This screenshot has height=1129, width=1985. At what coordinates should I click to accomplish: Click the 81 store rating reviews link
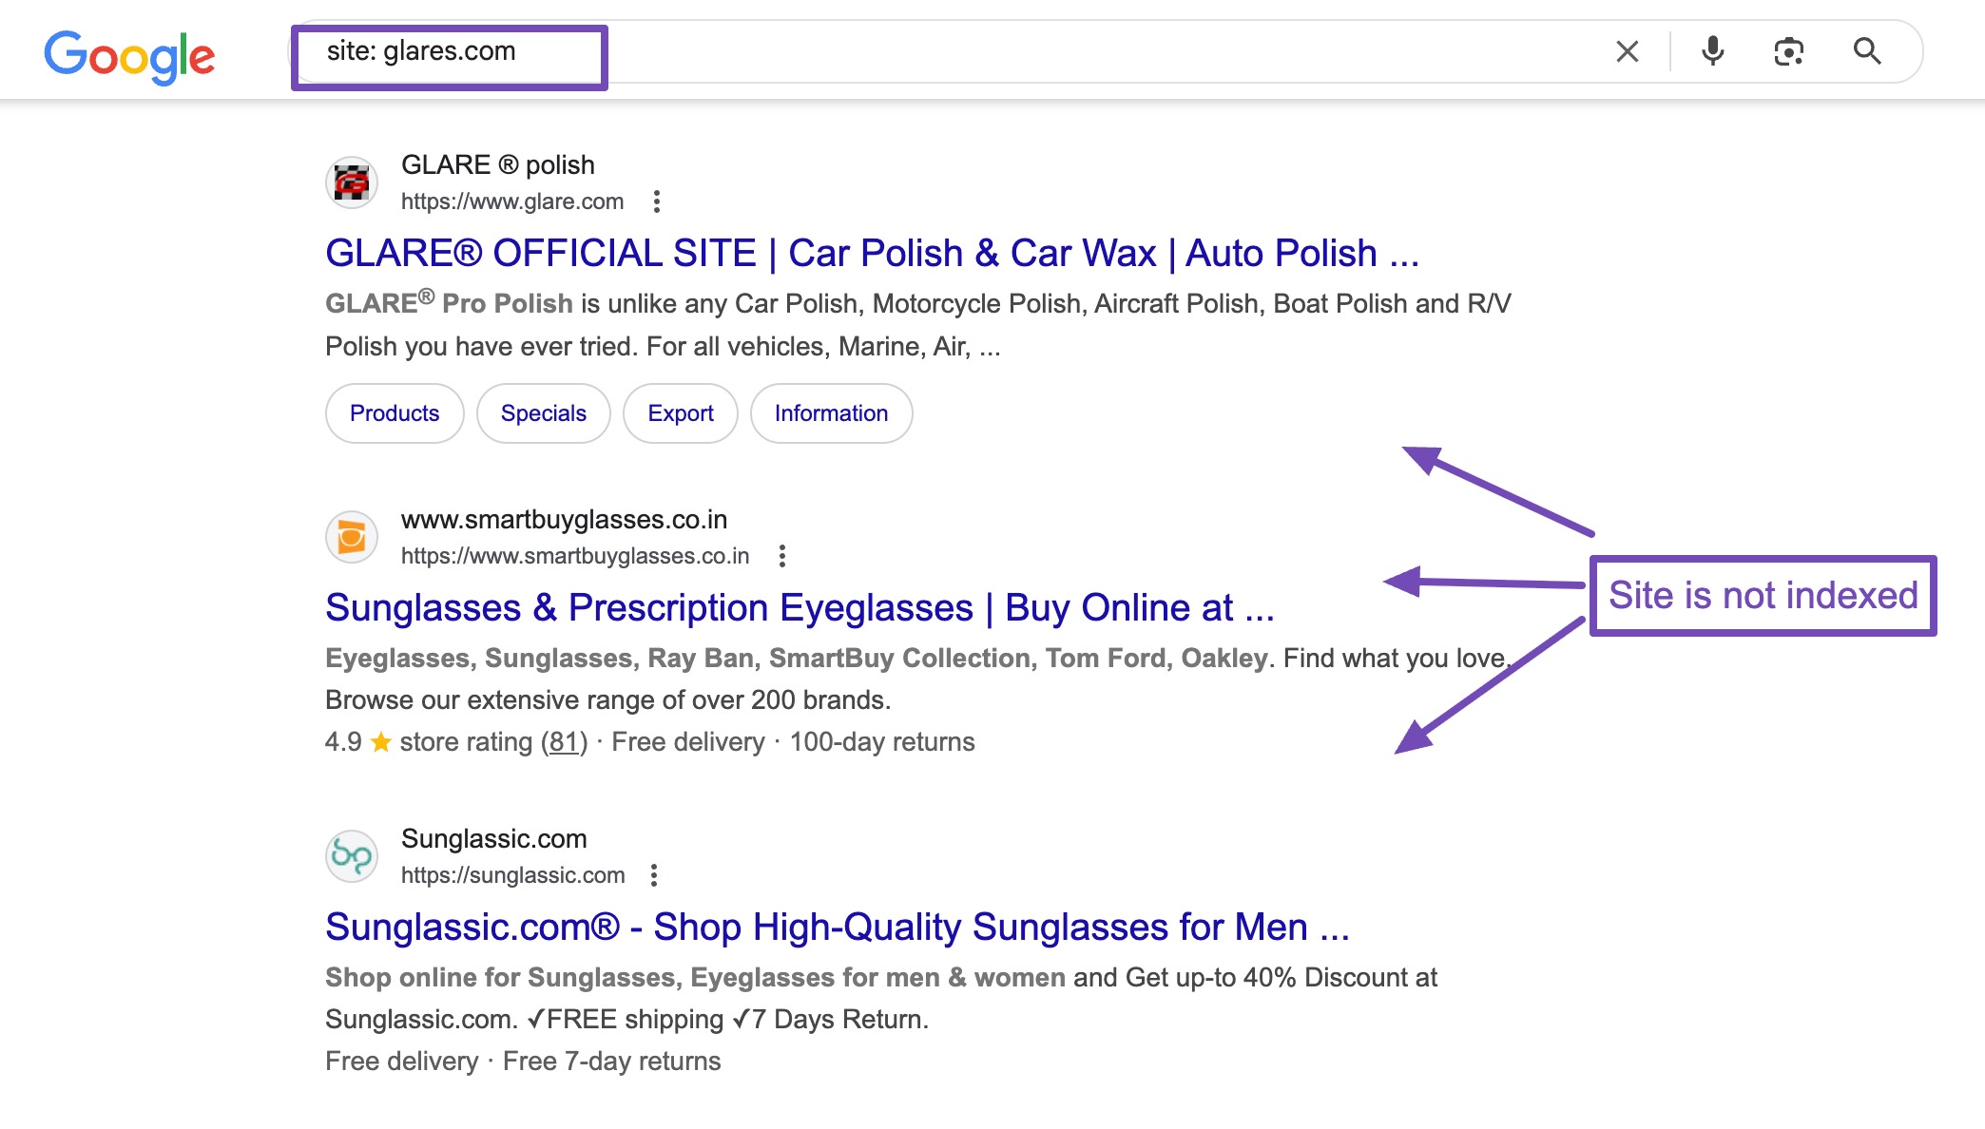point(565,742)
